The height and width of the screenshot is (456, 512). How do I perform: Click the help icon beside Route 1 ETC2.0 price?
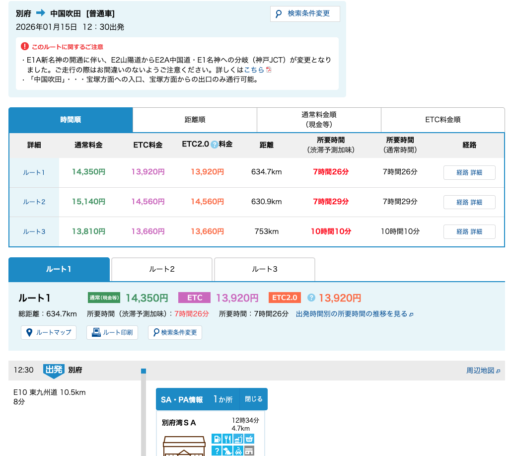[x=311, y=298]
